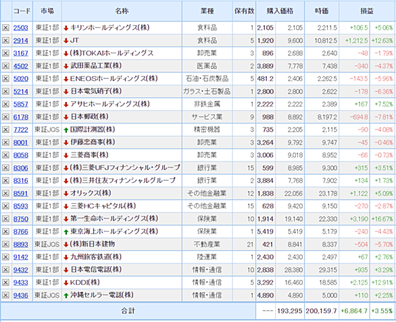Click the purchase price 5,419 in bold

265,232
